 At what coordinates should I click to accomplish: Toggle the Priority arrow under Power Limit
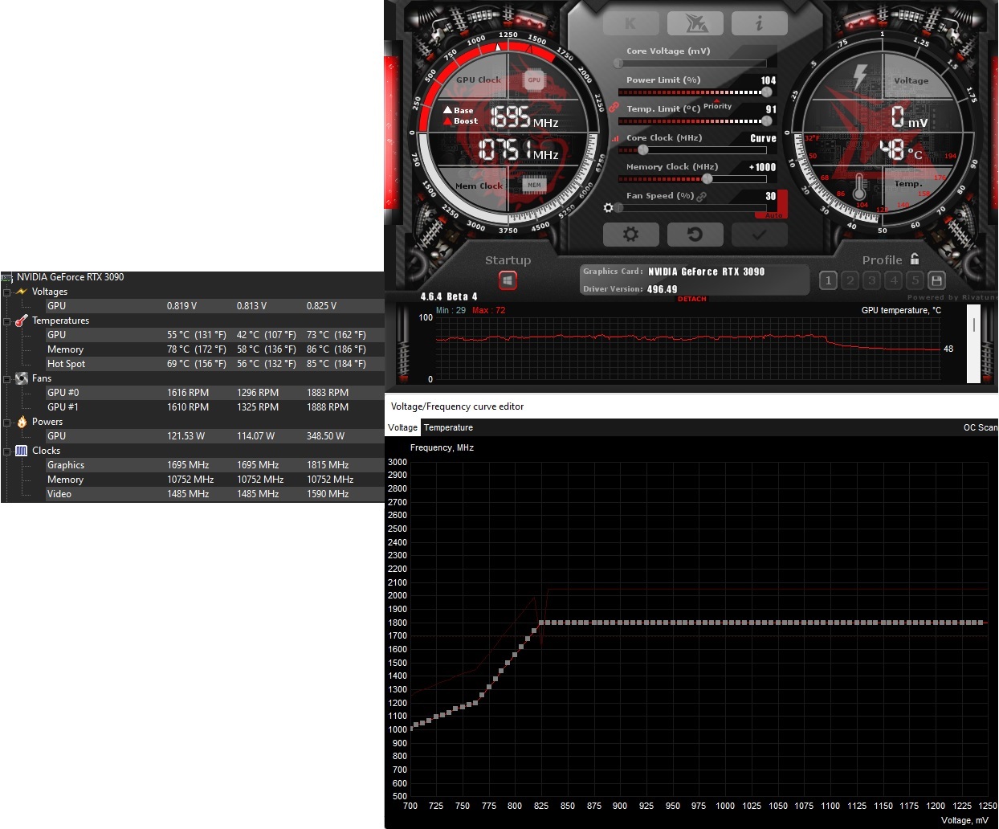pos(716,100)
